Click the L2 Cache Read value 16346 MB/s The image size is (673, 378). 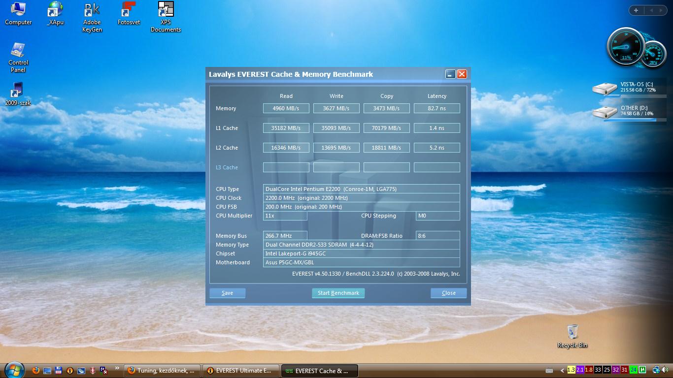point(286,148)
